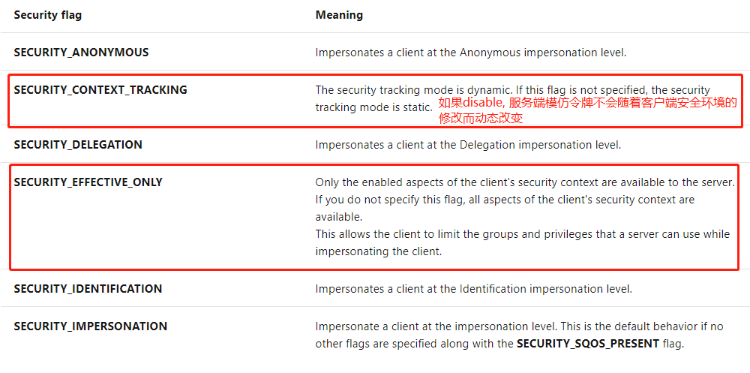The width and height of the screenshot is (750, 373).
Task: Click the Anonymous impersonation level description
Action: tap(470, 53)
